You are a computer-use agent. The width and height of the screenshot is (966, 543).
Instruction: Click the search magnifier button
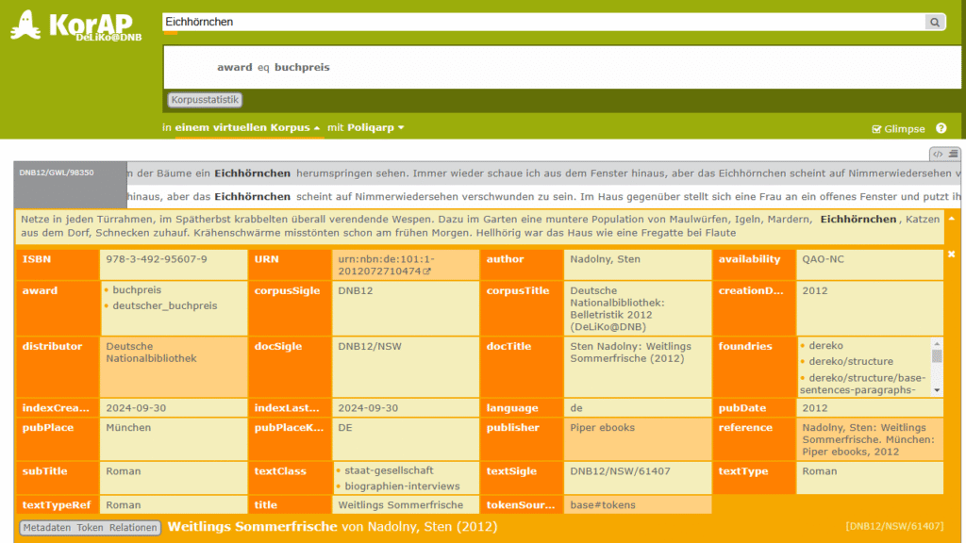click(x=935, y=23)
